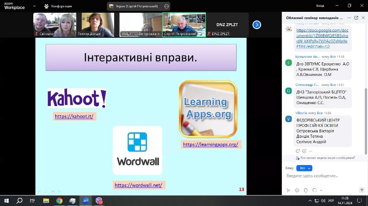This screenshot has height=206, width=368.
Task: Click the https://wordwall.net/ link on slide
Action: click(x=138, y=185)
